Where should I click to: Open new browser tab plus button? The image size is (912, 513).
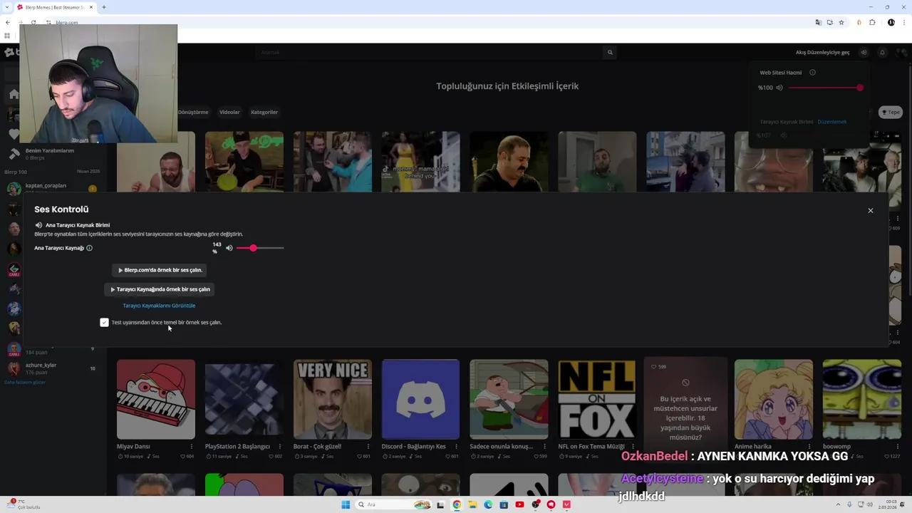coord(104,7)
